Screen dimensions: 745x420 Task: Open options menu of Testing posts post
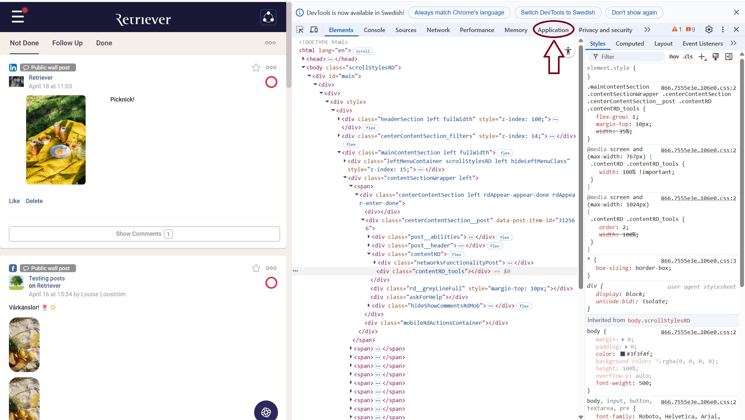[x=271, y=268]
